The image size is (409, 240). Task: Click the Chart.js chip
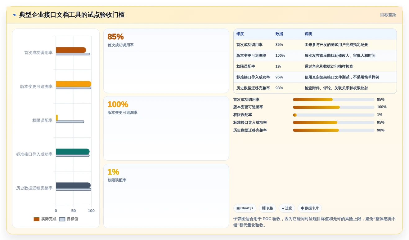click(245, 208)
